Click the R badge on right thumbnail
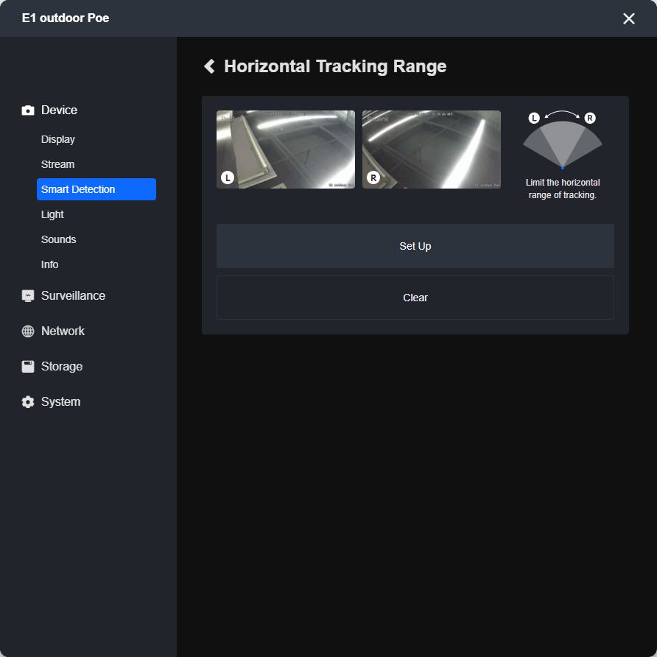This screenshot has height=657, width=657. (x=373, y=178)
